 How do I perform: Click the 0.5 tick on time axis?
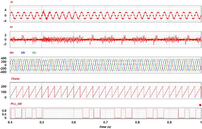[42, 122]
